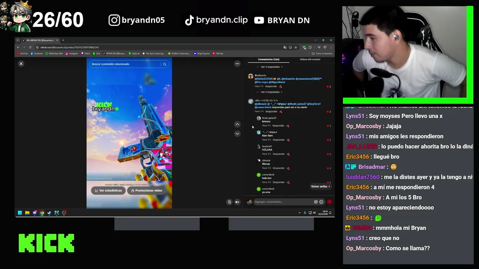This screenshot has width=479, height=269.
Task: Open 'Ver estadísticas' button
Action: pos(108,191)
